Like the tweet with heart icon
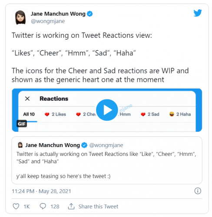212x217 pixels. [x=16, y=206]
